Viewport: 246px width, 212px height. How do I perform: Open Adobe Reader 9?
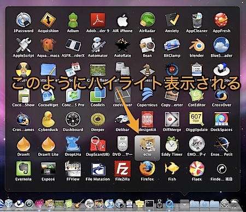click(x=98, y=20)
